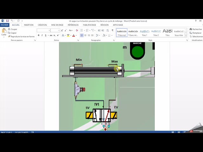Align text left
The width and height of the screenshot is (203, 152).
(x=82, y=35)
